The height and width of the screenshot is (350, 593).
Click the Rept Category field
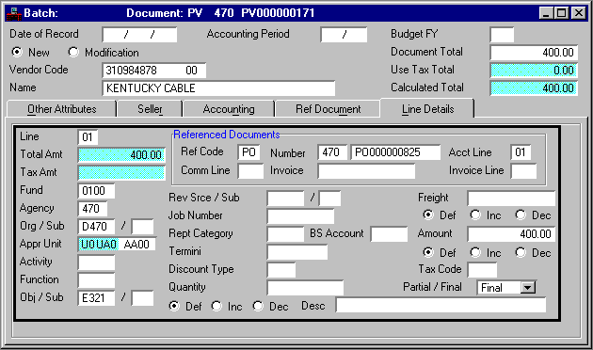(285, 234)
